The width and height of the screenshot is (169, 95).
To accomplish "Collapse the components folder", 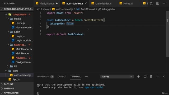I will 6,15.
